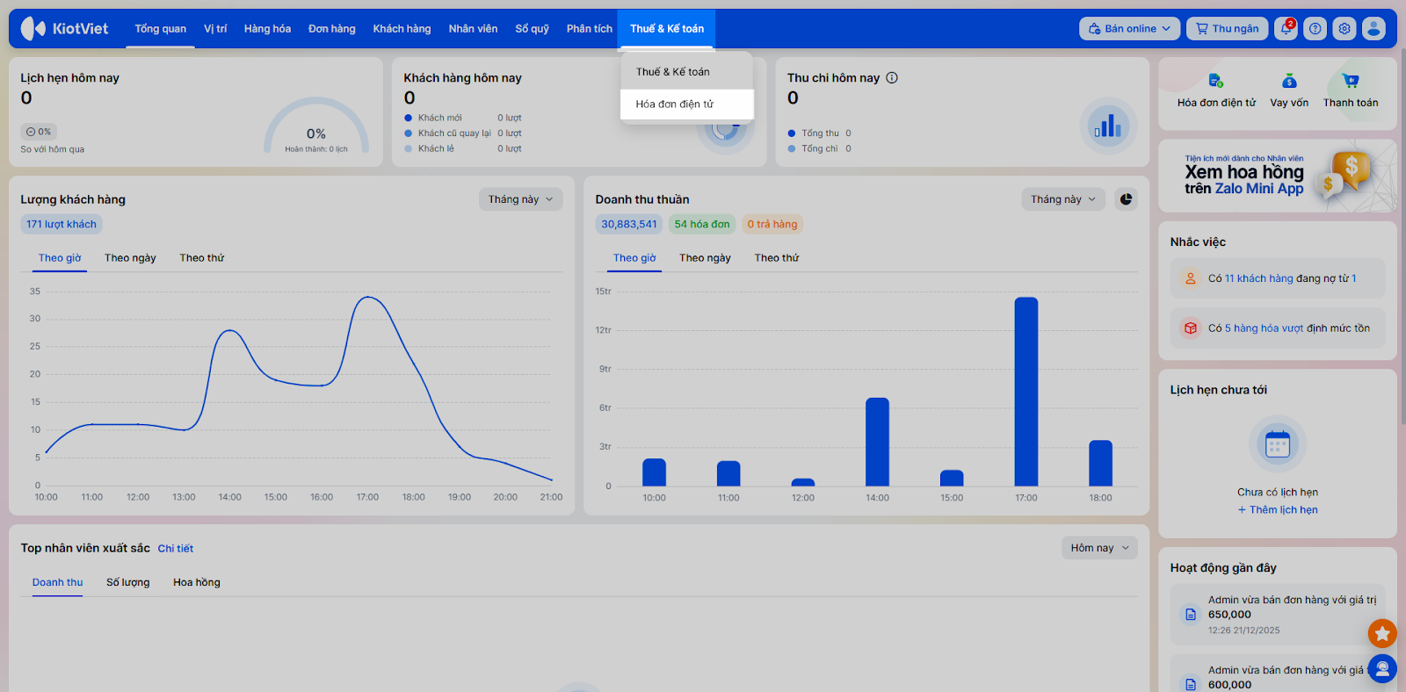Open the Hàng hóa menu
The image size is (1406, 692).
(267, 29)
